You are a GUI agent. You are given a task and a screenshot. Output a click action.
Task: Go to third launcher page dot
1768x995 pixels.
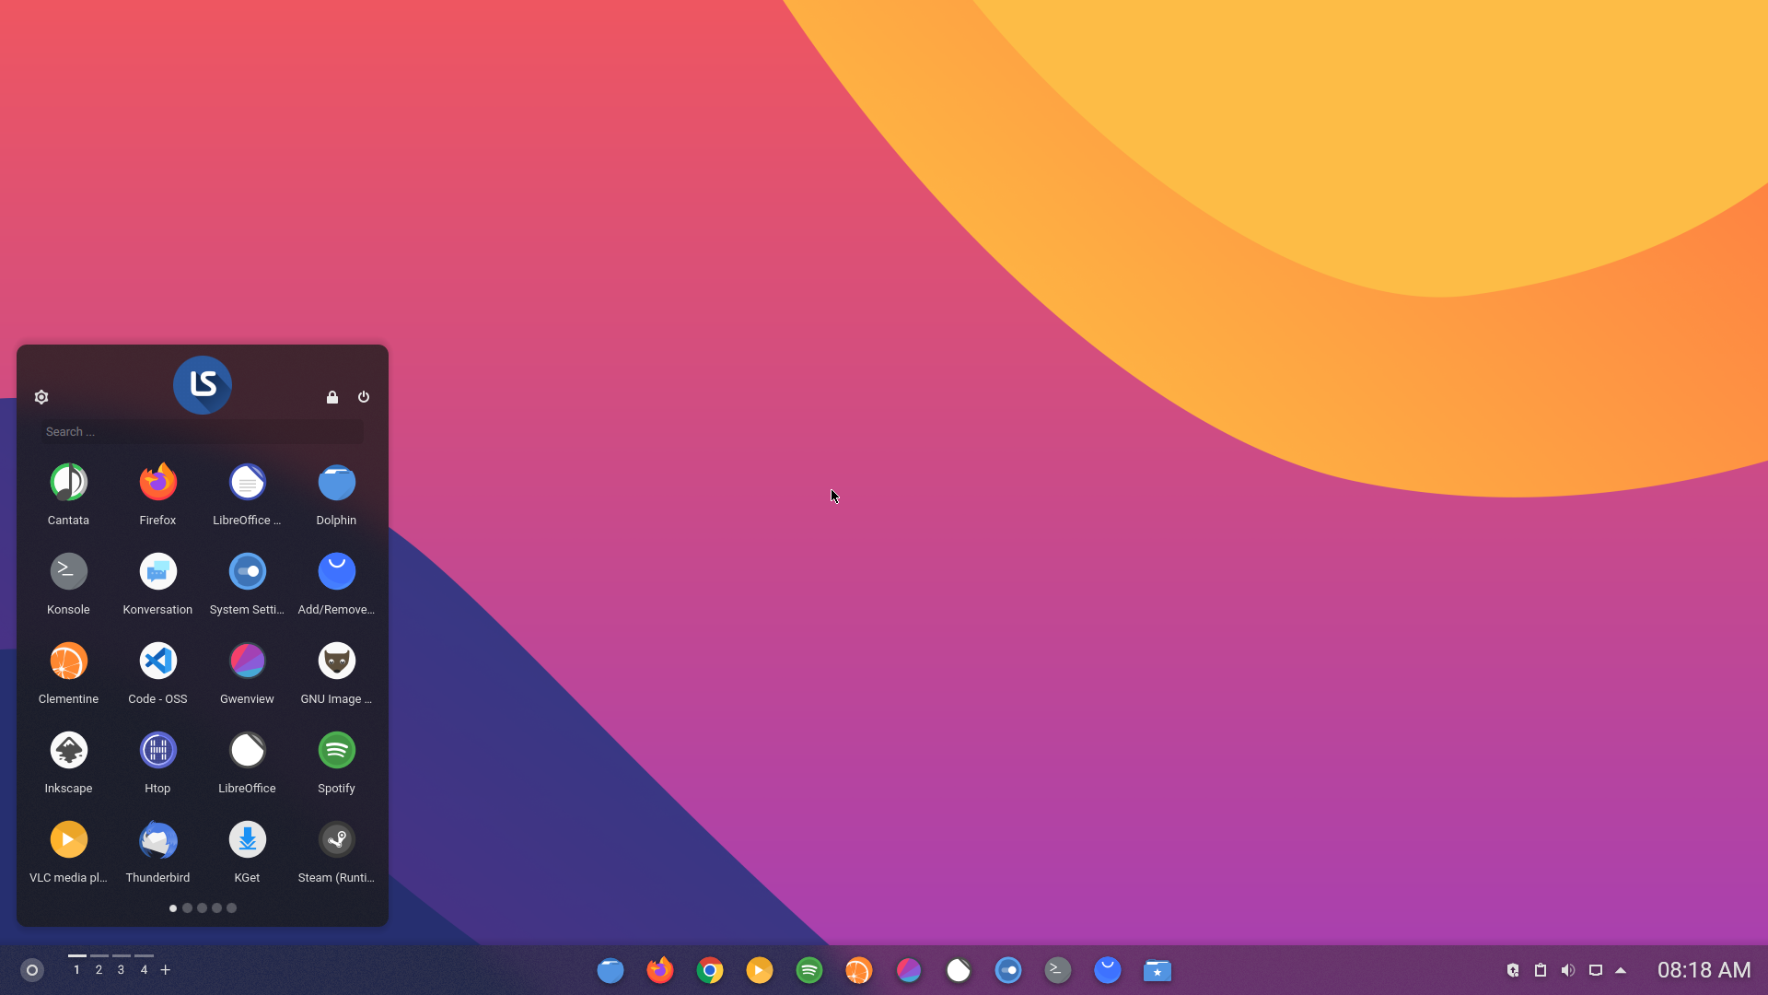tap(203, 908)
